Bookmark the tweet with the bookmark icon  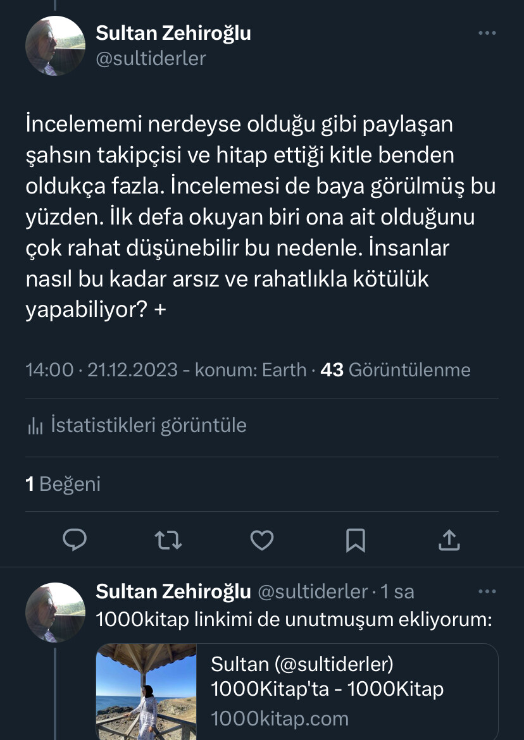click(x=355, y=540)
